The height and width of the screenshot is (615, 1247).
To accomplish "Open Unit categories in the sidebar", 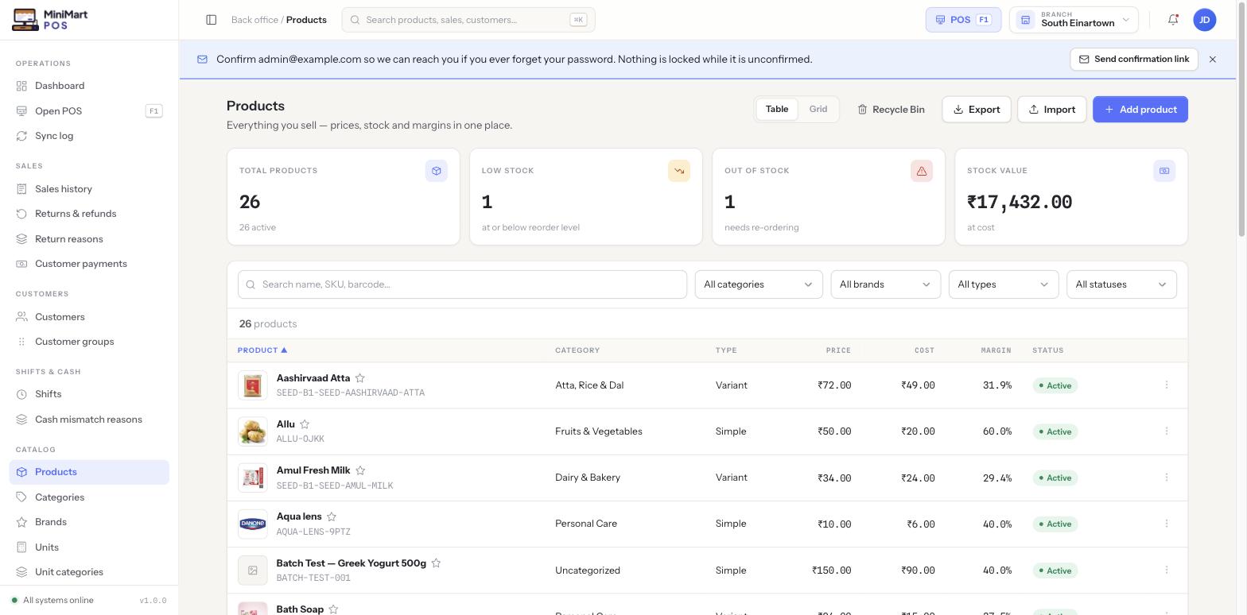I will (89, 572).
